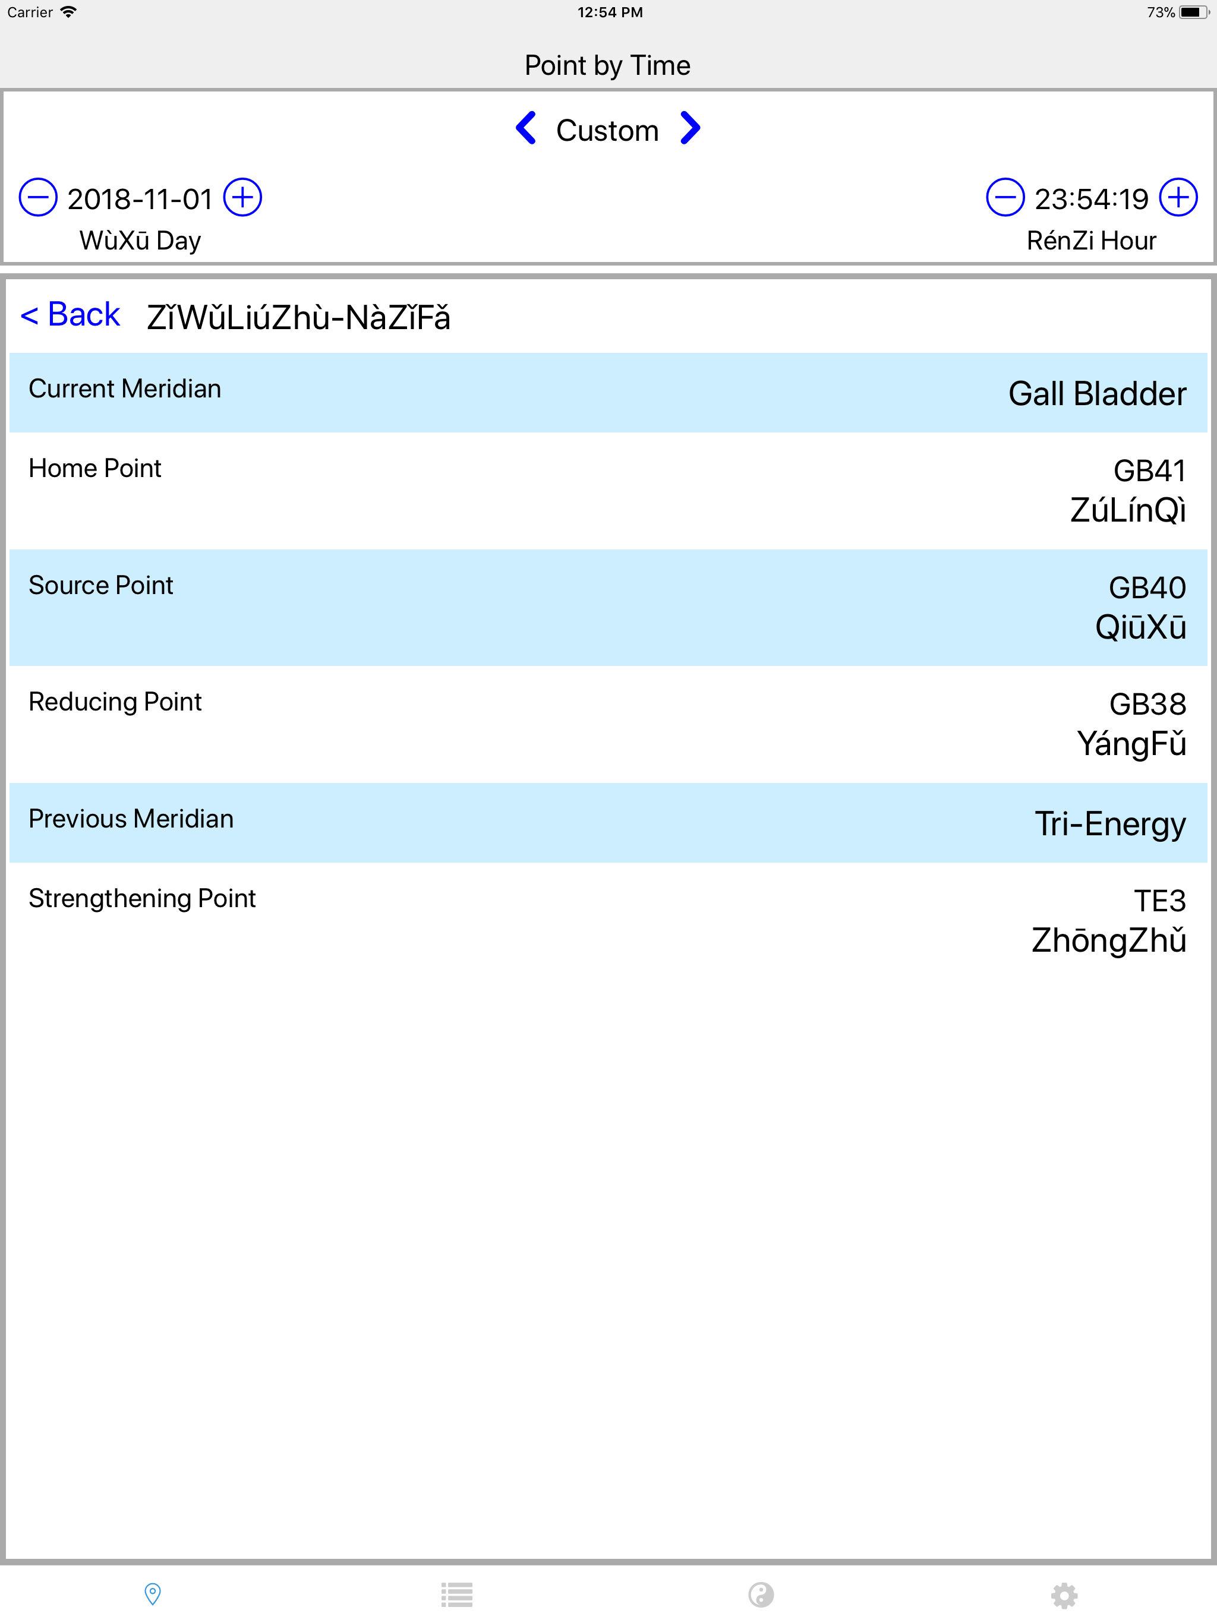Image resolution: width=1217 pixels, height=1623 pixels.
Task: Increase the time with plus button
Action: 1178,197
